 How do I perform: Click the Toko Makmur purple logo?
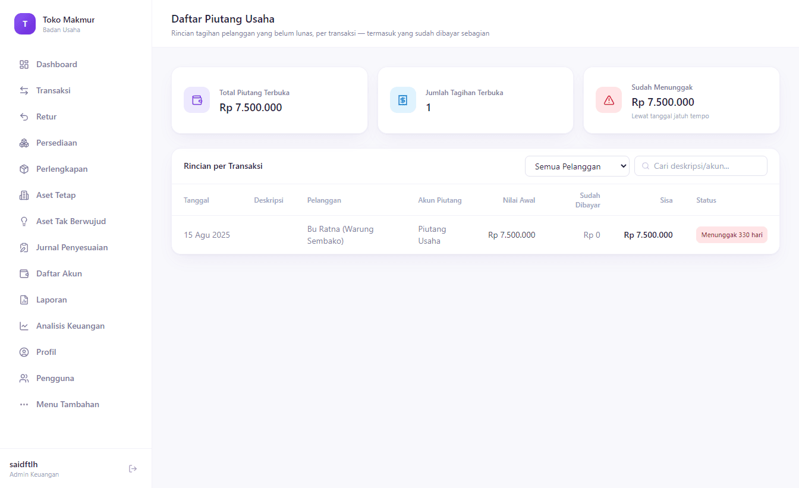pyautogui.click(x=25, y=24)
